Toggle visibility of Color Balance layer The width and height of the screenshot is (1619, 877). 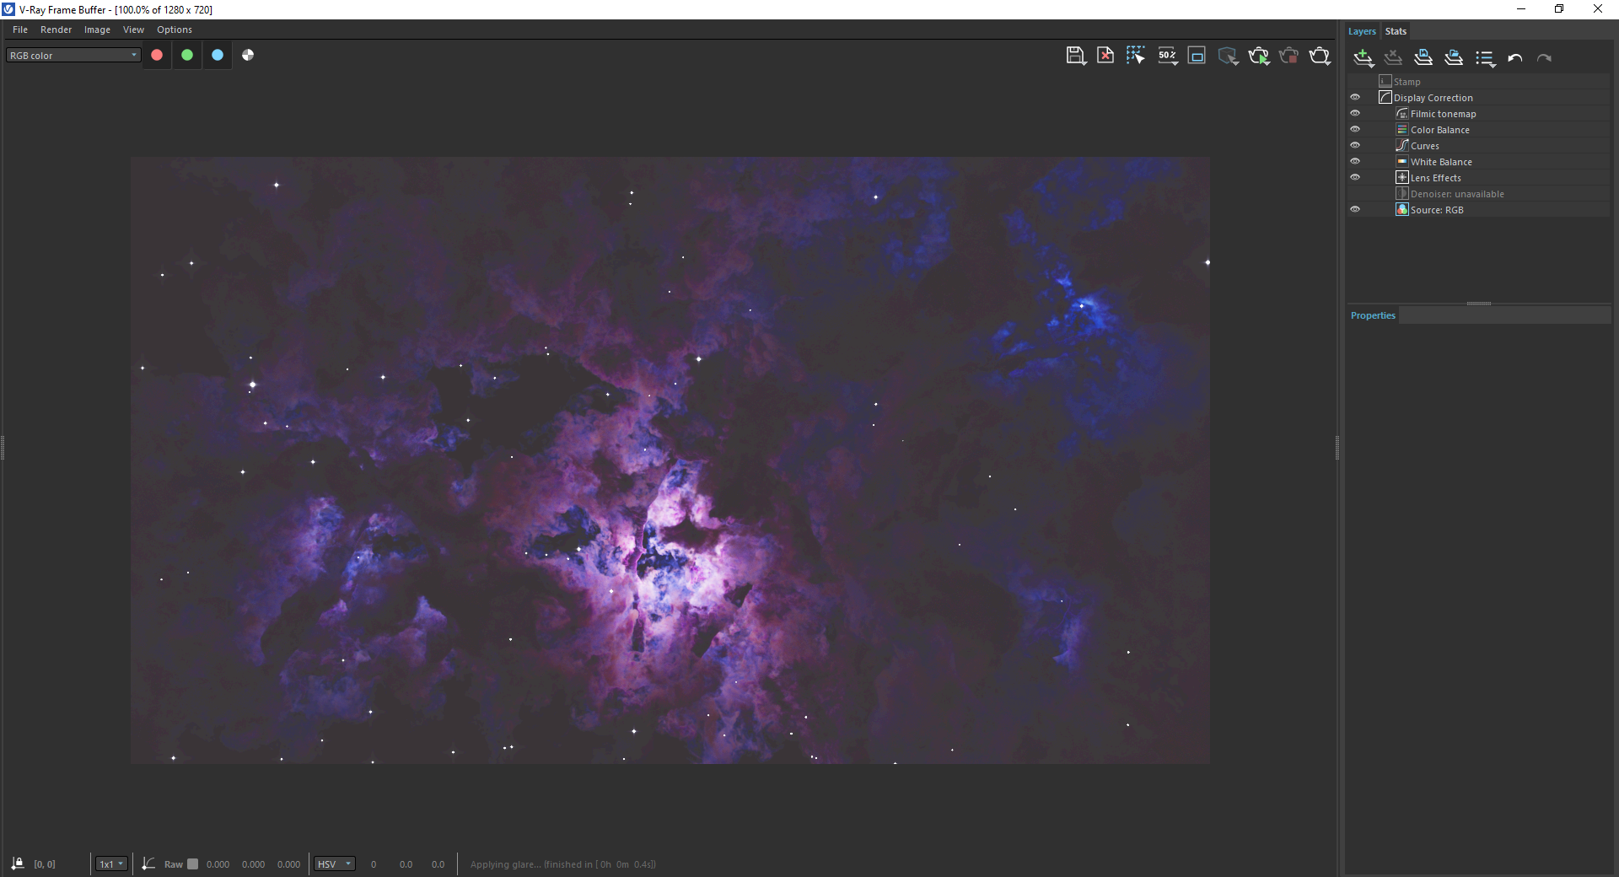[1355, 129]
